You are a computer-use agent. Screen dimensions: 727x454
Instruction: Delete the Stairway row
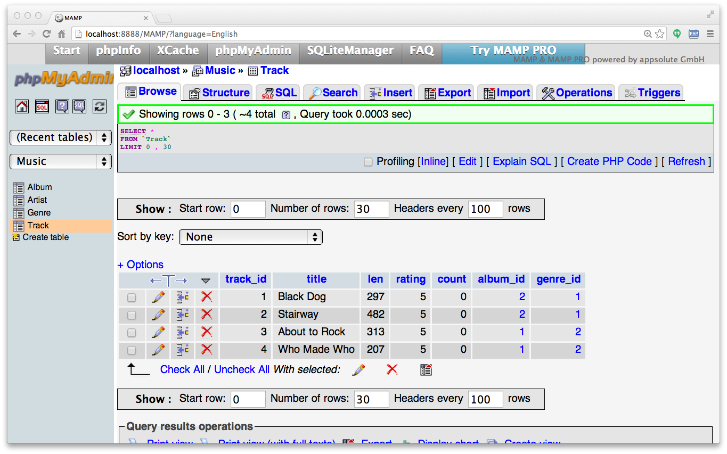pos(207,315)
